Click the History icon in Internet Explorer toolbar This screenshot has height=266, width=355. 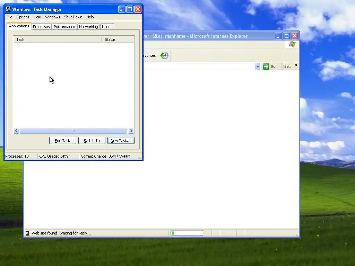coord(164,55)
